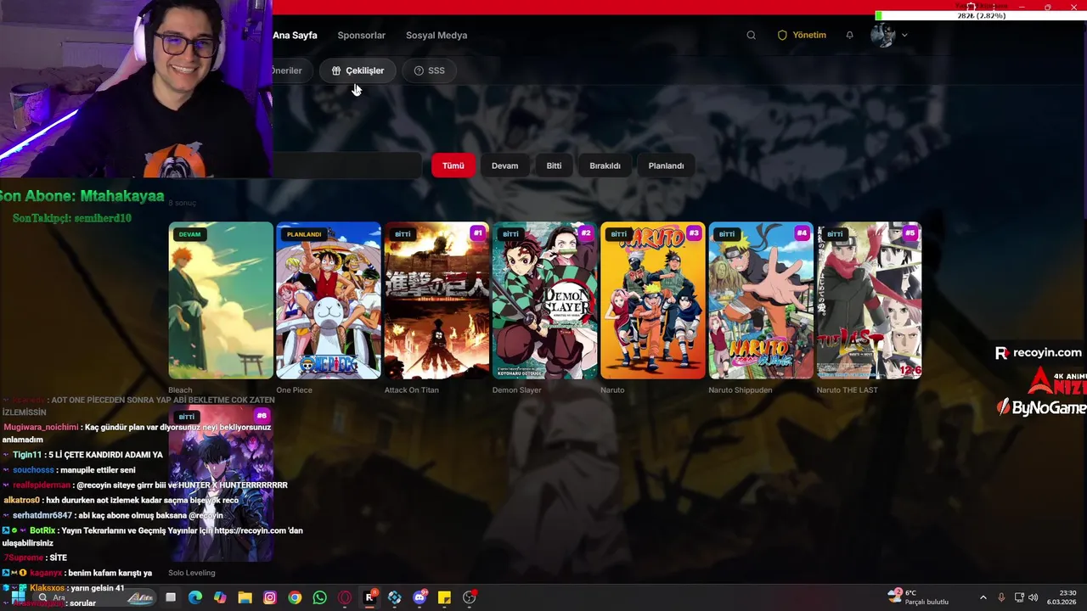Click the #3 rank badge on Naruto
This screenshot has height=611, width=1087.
click(x=694, y=233)
